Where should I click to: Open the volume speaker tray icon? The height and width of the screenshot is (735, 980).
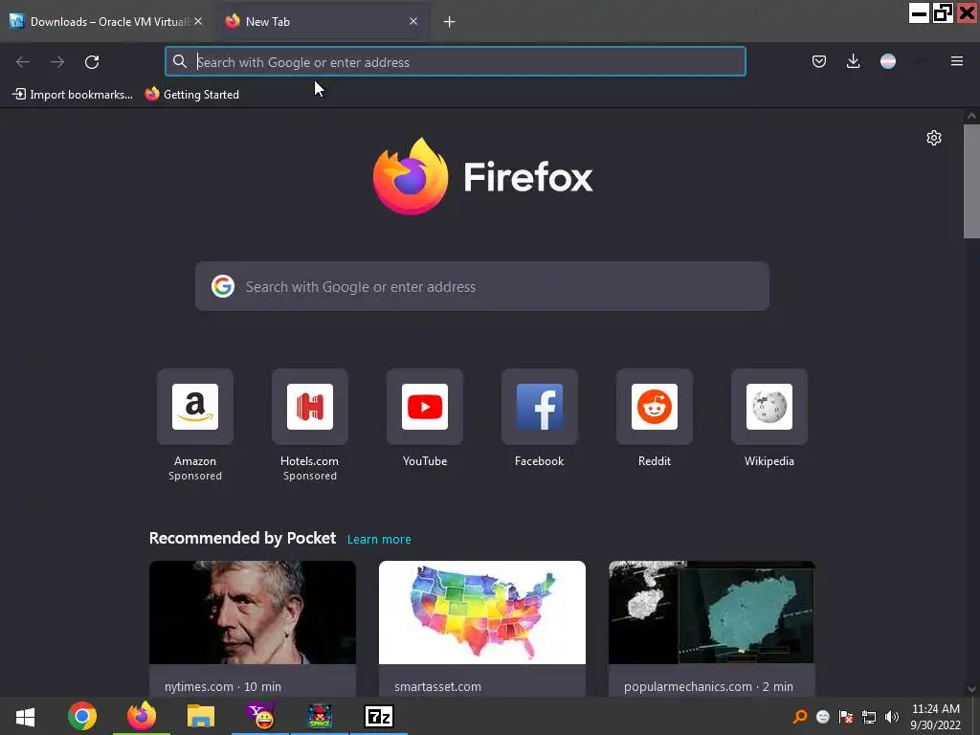pyautogui.click(x=892, y=717)
